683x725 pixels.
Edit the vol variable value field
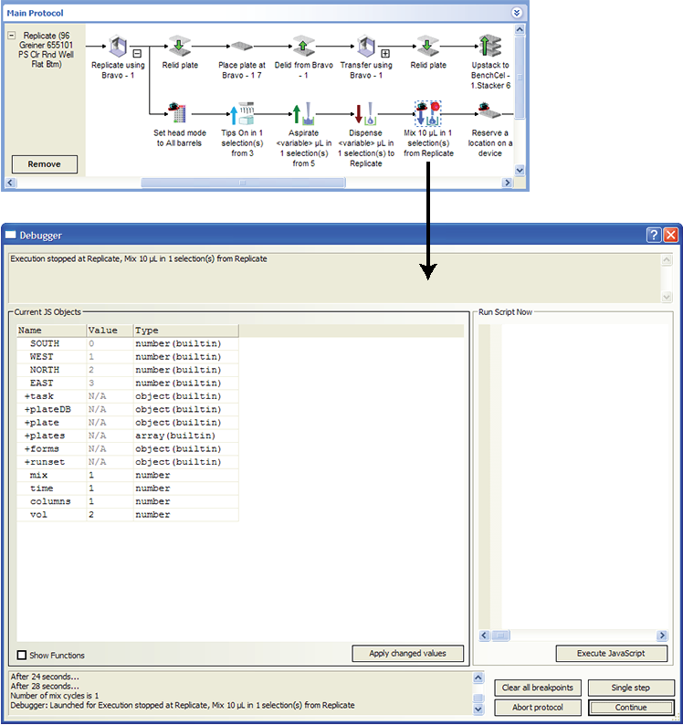coord(110,515)
